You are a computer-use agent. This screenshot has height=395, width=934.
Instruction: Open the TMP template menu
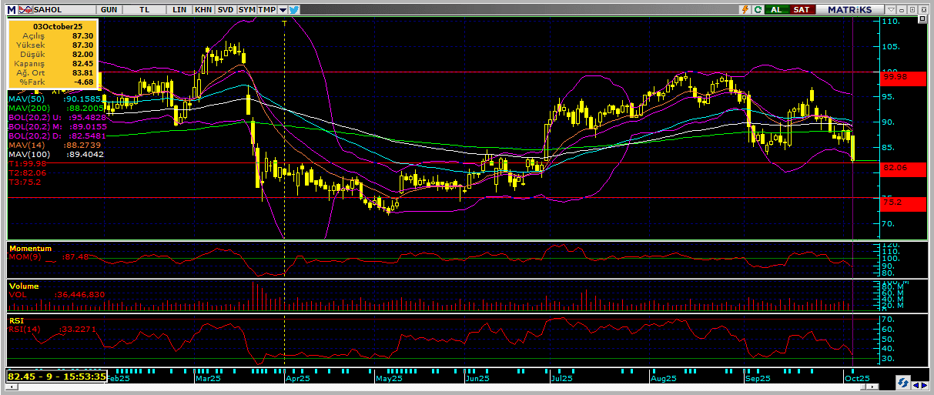click(266, 9)
